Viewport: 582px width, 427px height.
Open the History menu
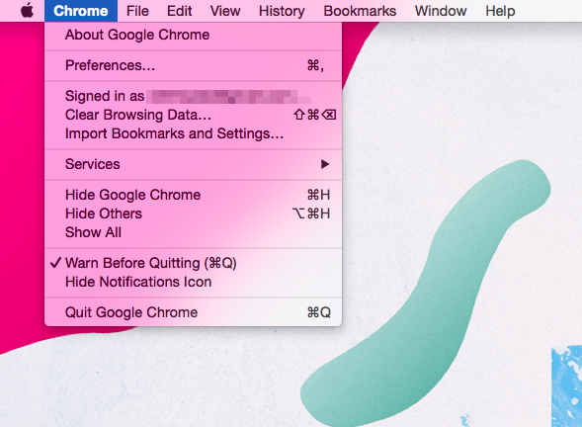pyautogui.click(x=282, y=11)
